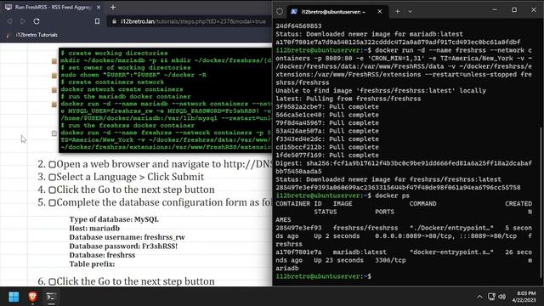This screenshot has width=544, height=306.
Task: Open the taskbar clock and date
Action: (x=524, y=297)
